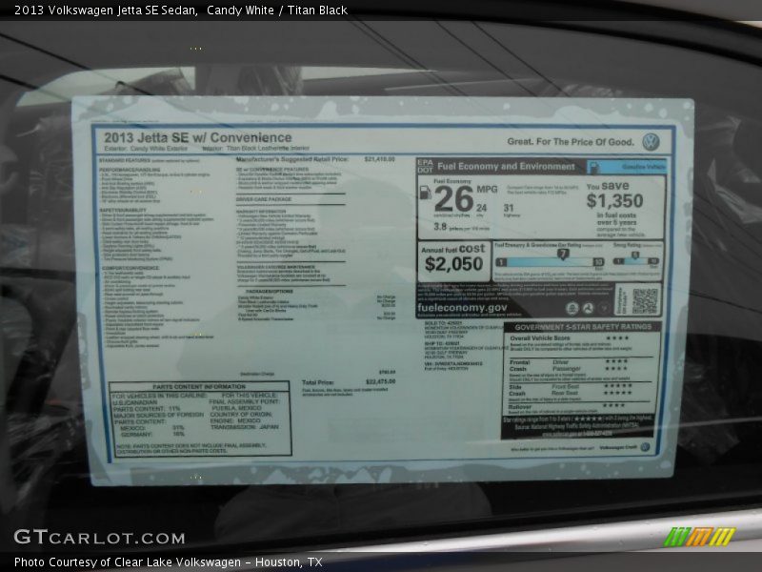Click the 2013 Jetta SE w/ Convenience heading

click(x=198, y=137)
